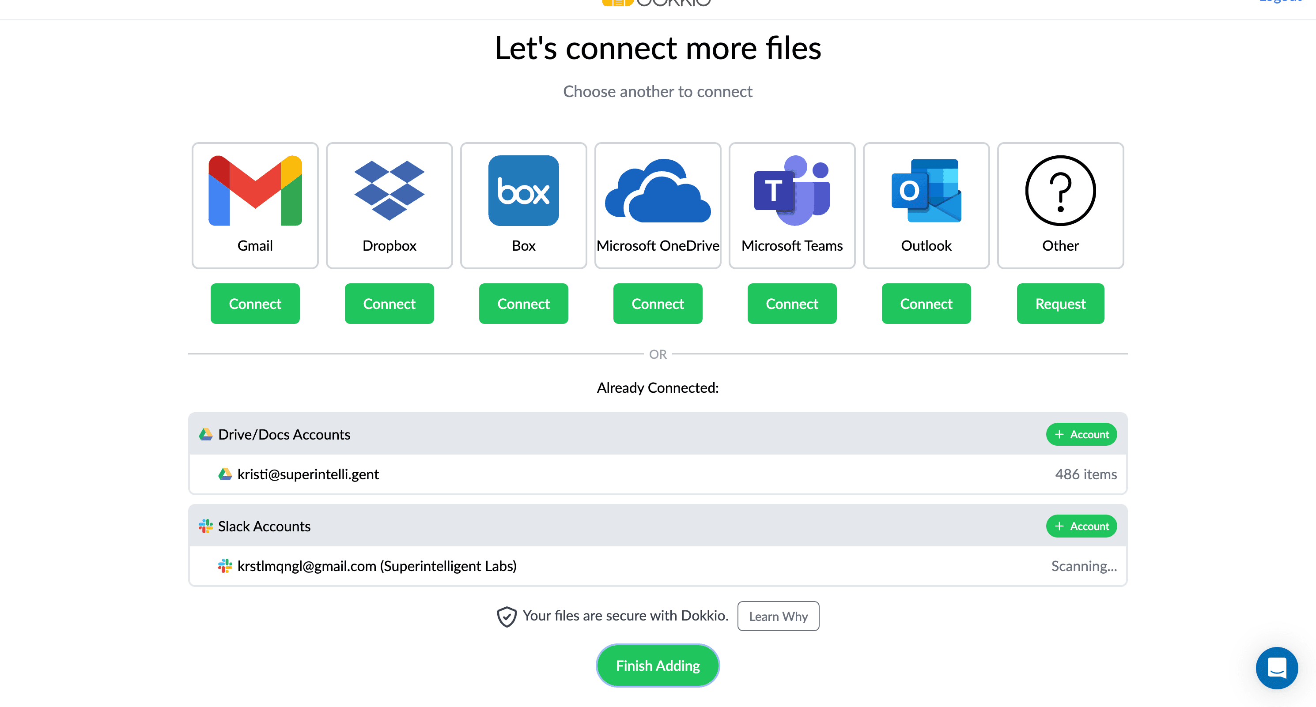Click the Outlook label text
The image size is (1316, 707).
pos(926,245)
